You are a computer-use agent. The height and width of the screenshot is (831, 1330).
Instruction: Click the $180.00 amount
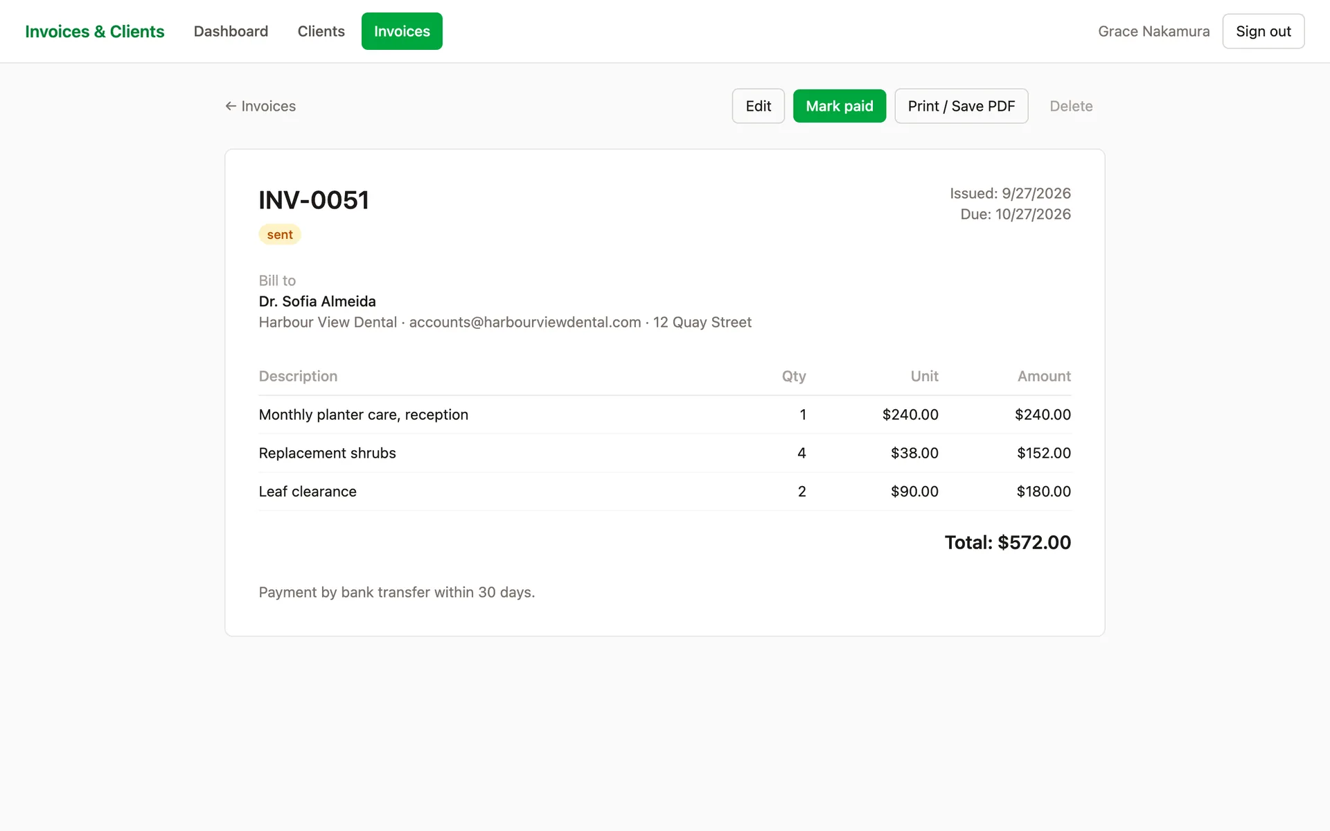(x=1044, y=491)
